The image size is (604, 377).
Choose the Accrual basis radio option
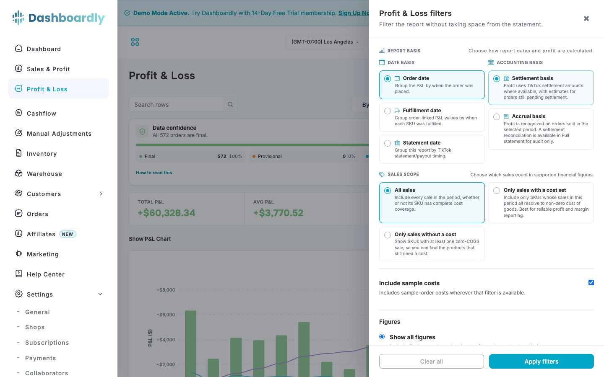click(x=497, y=117)
